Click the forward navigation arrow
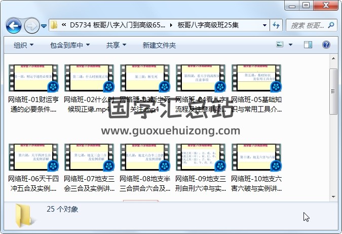 pyautogui.click(x=31, y=26)
